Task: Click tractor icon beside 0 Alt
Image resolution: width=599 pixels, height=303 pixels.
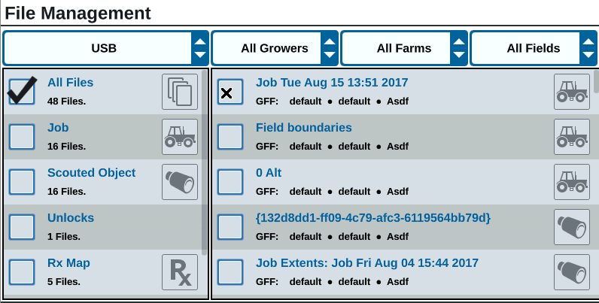Action: (571, 182)
